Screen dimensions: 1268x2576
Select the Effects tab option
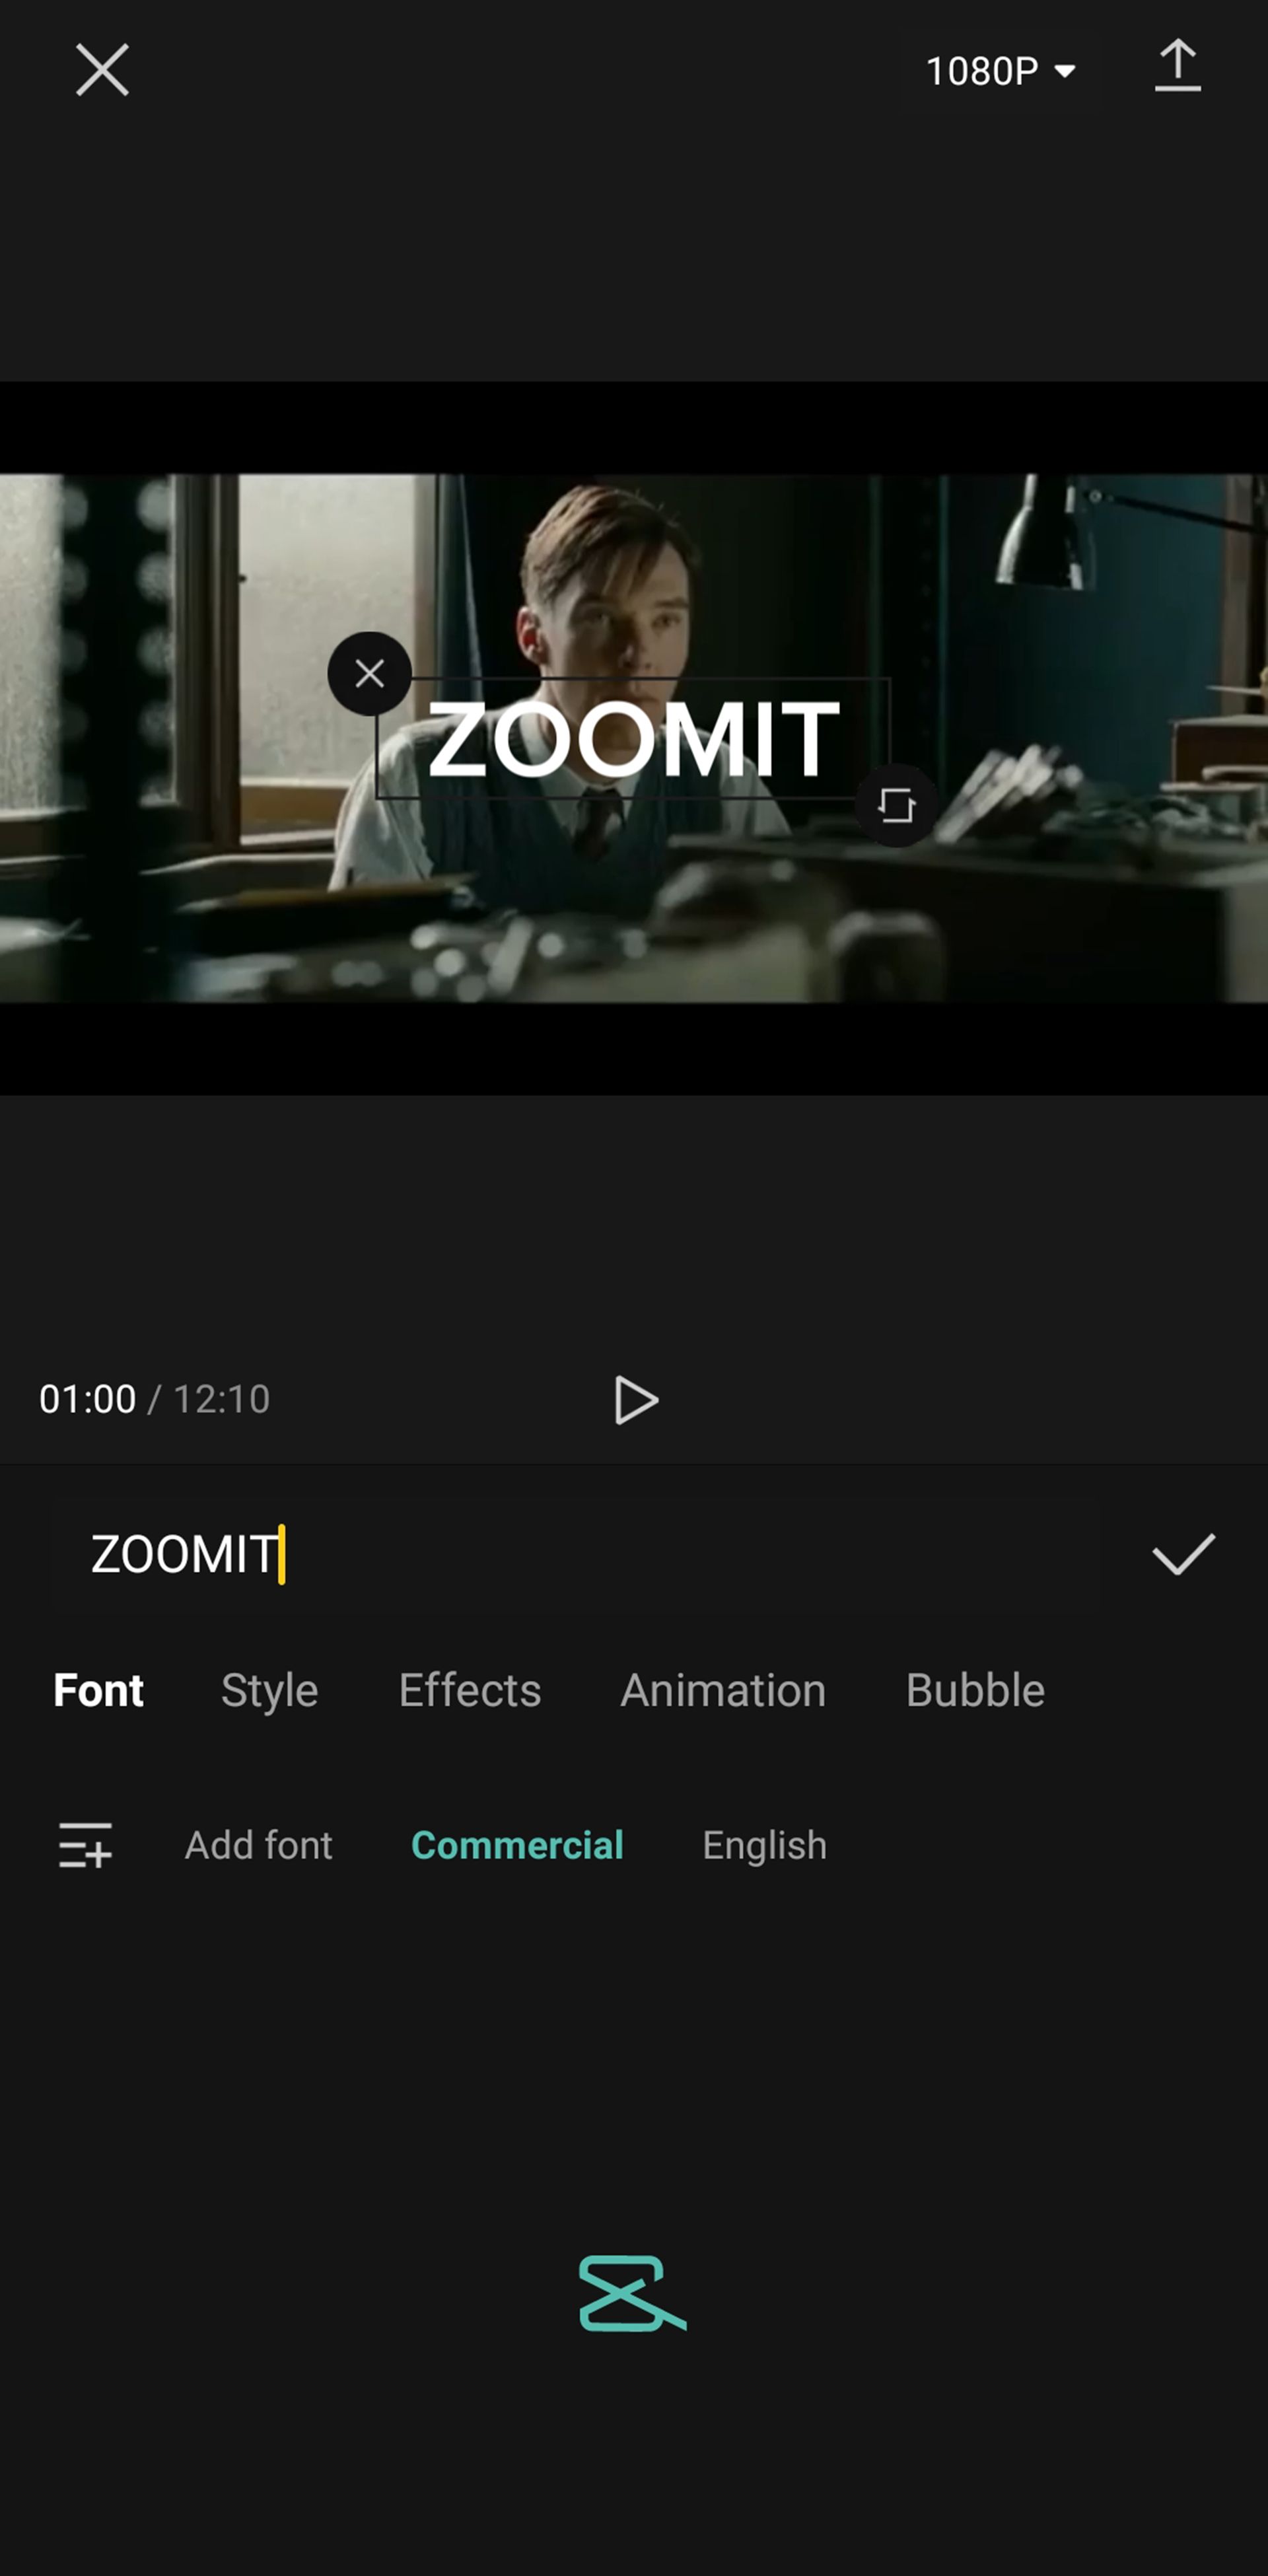[468, 1689]
